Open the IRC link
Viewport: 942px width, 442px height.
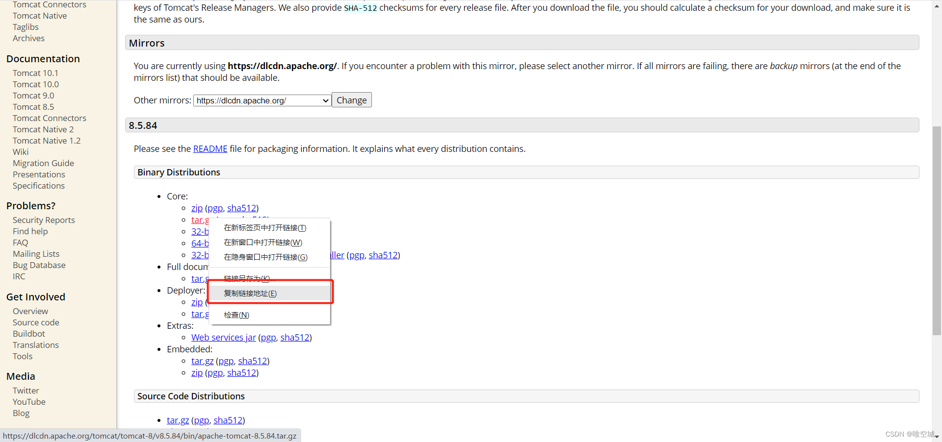19,276
